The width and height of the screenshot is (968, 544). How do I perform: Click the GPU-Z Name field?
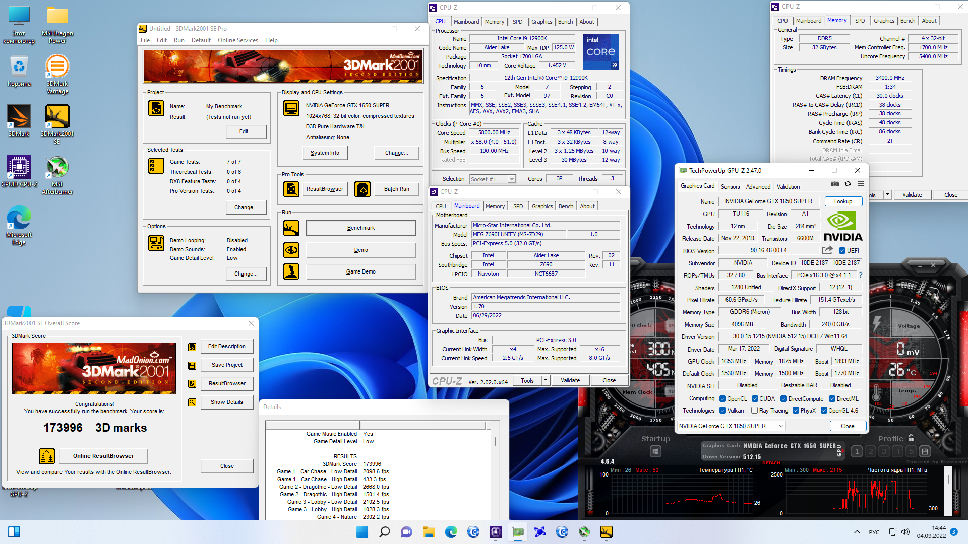768,201
